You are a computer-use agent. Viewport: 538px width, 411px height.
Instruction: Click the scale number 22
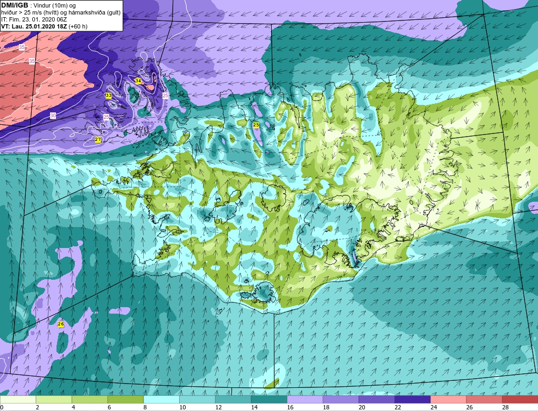click(x=398, y=407)
